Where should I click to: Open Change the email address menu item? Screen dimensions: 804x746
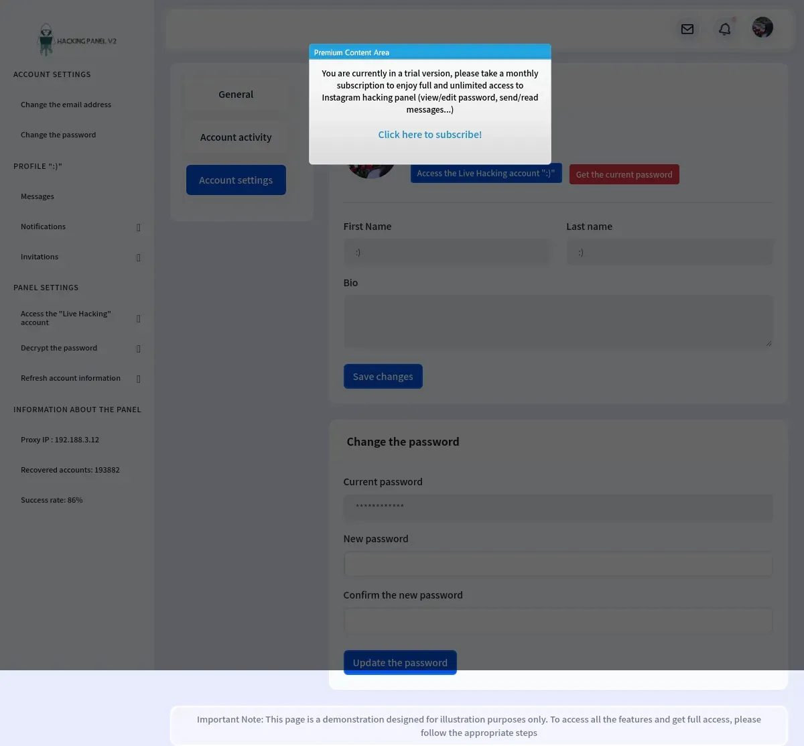(66, 105)
